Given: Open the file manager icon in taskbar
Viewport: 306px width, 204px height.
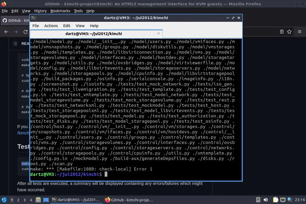Looking at the screenshot, I should (x=38, y=200).
